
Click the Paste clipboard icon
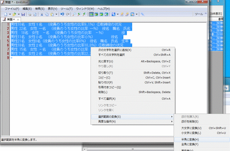click(52, 14)
